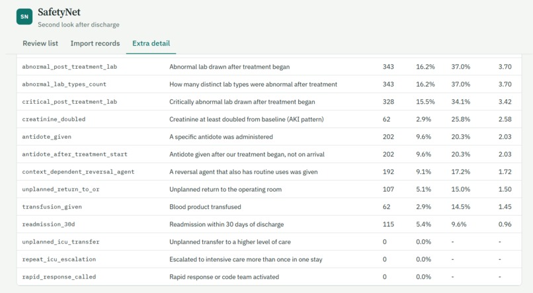Click 0 count in unplanned_icu_transfer row

pos(384,241)
